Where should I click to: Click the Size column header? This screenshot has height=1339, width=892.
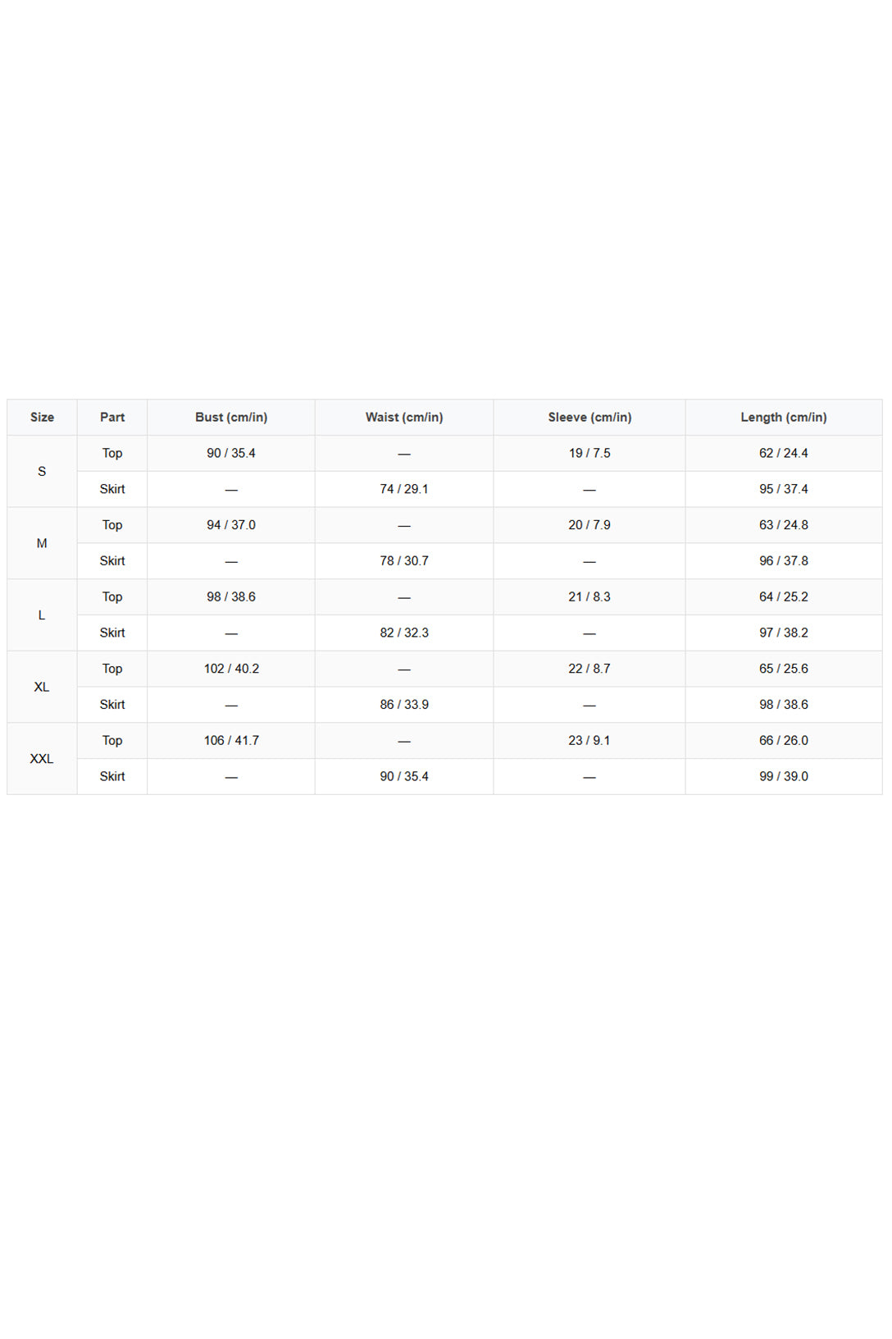tap(42, 417)
